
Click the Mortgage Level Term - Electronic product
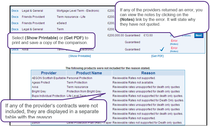tap(78, 11)
